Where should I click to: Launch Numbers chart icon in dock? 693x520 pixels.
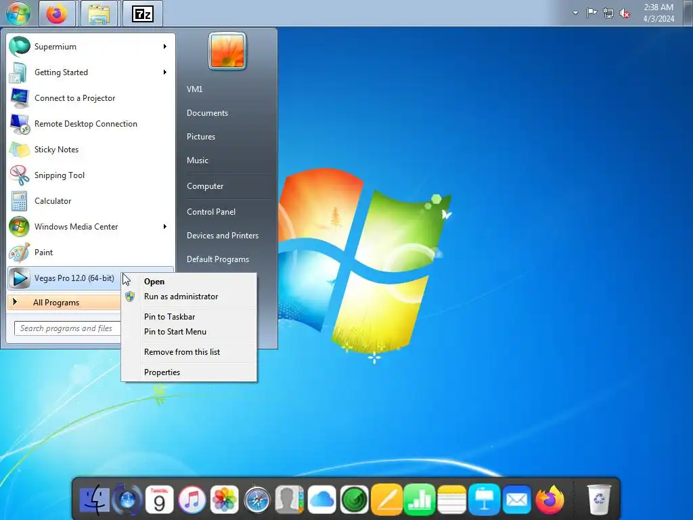point(420,500)
